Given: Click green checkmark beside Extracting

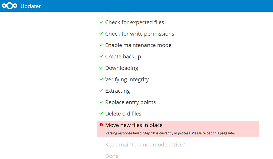Looking at the screenshot, I should click(101, 91).
